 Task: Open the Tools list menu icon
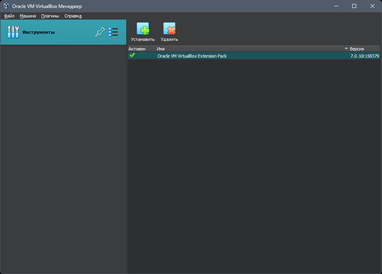[x=113, y=32]
